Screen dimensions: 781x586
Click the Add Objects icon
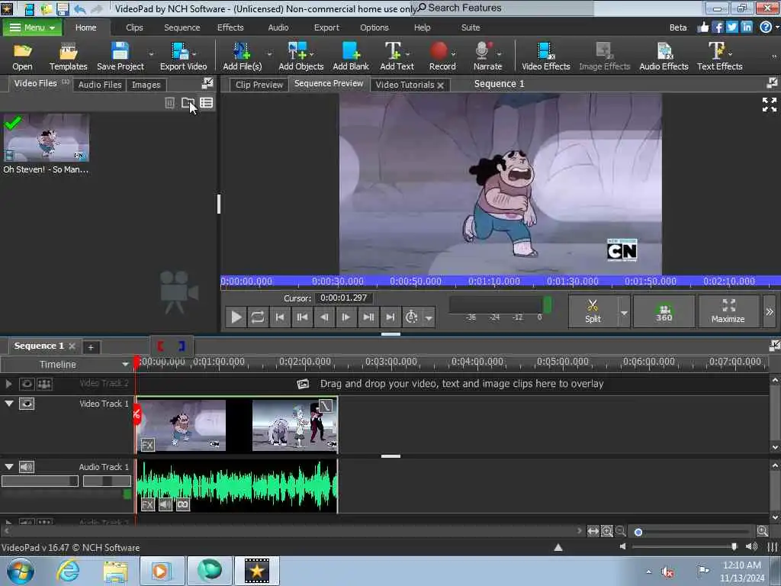(x=301, y=56)
